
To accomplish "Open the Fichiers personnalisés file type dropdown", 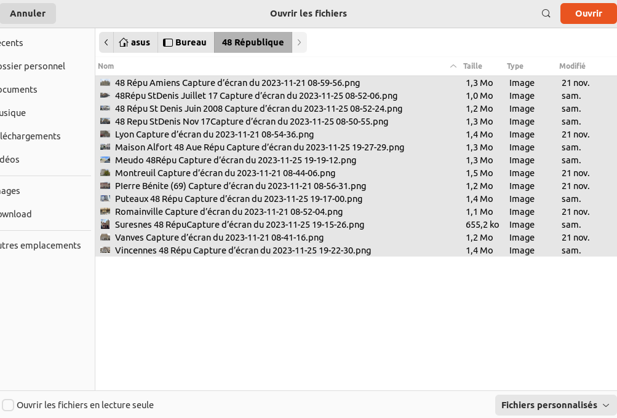I will pyautogui.click(x=555, y=405).
